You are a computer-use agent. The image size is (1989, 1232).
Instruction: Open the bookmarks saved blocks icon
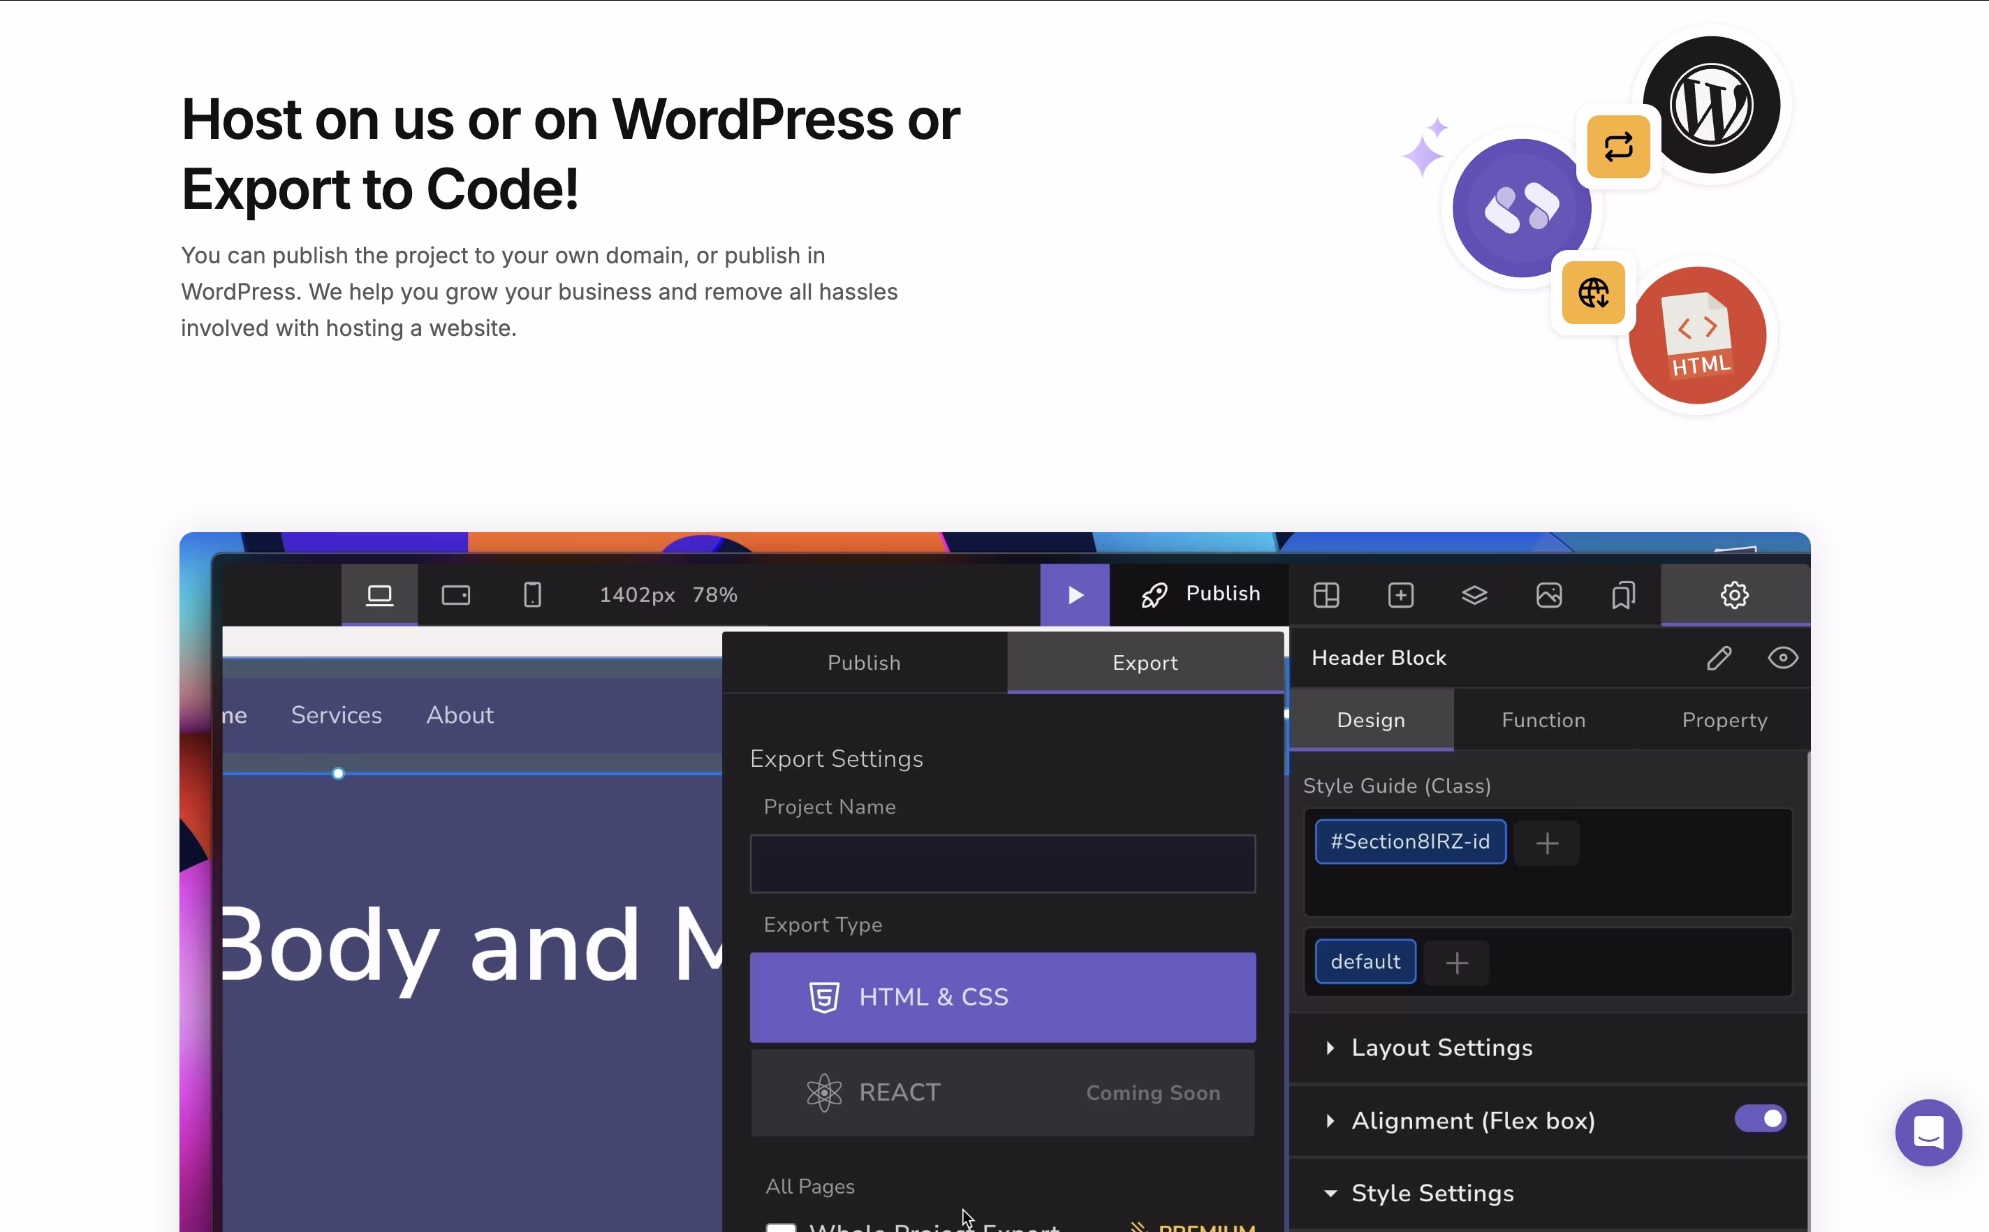[x=1623, y=596]
